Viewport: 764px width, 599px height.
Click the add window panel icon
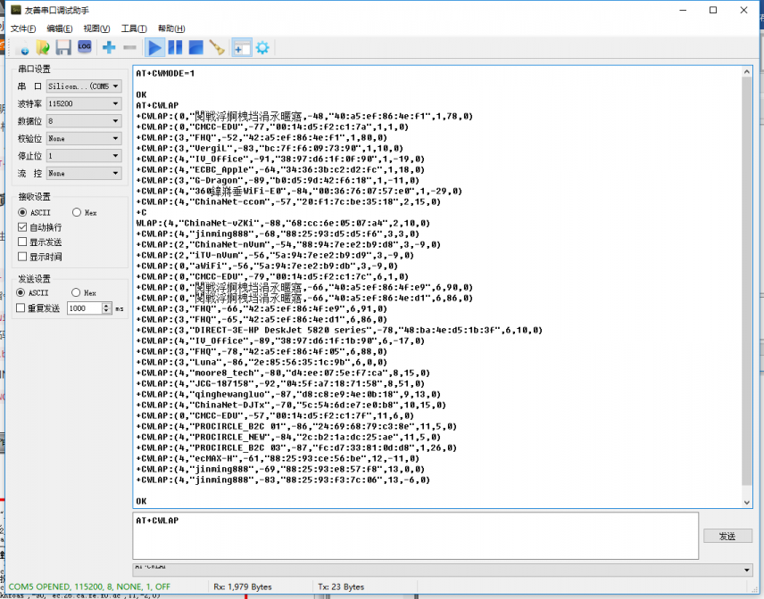(242, 47)
